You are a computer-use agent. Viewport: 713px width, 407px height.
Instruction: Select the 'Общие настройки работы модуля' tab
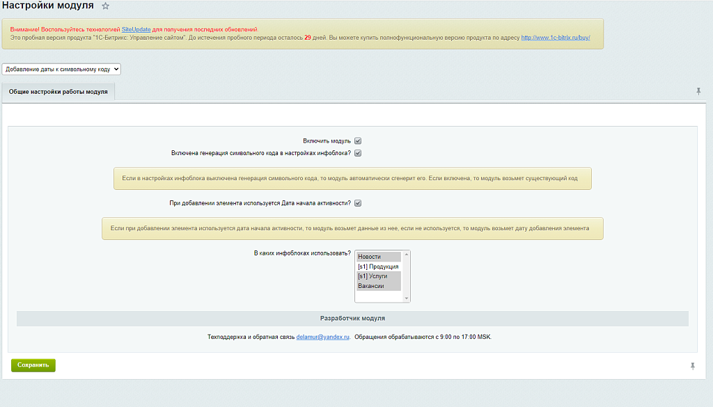(58, 92)
